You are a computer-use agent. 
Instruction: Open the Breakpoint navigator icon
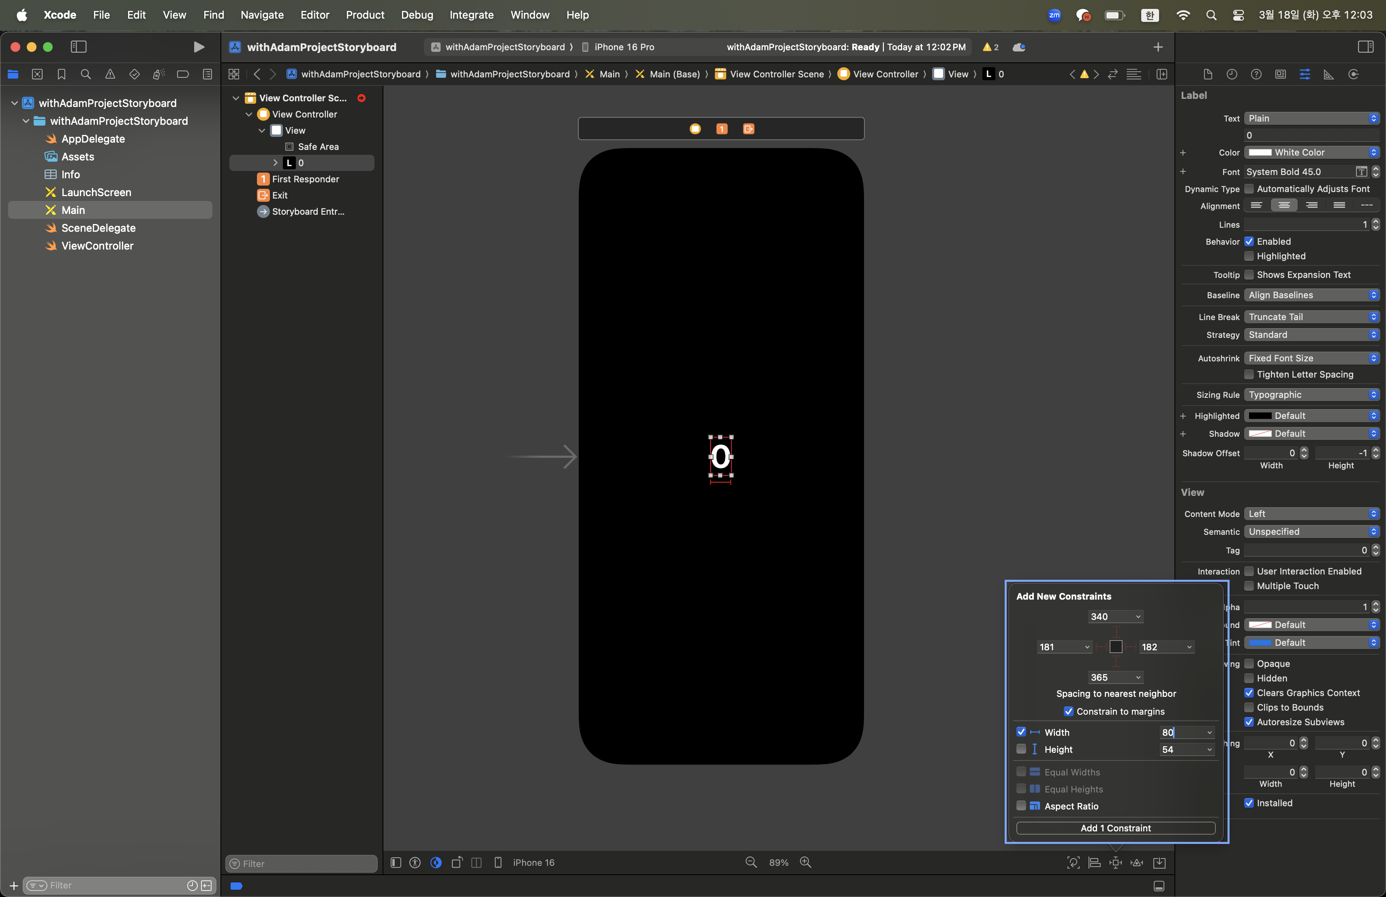pyautogui.click(x=183, y=74)
